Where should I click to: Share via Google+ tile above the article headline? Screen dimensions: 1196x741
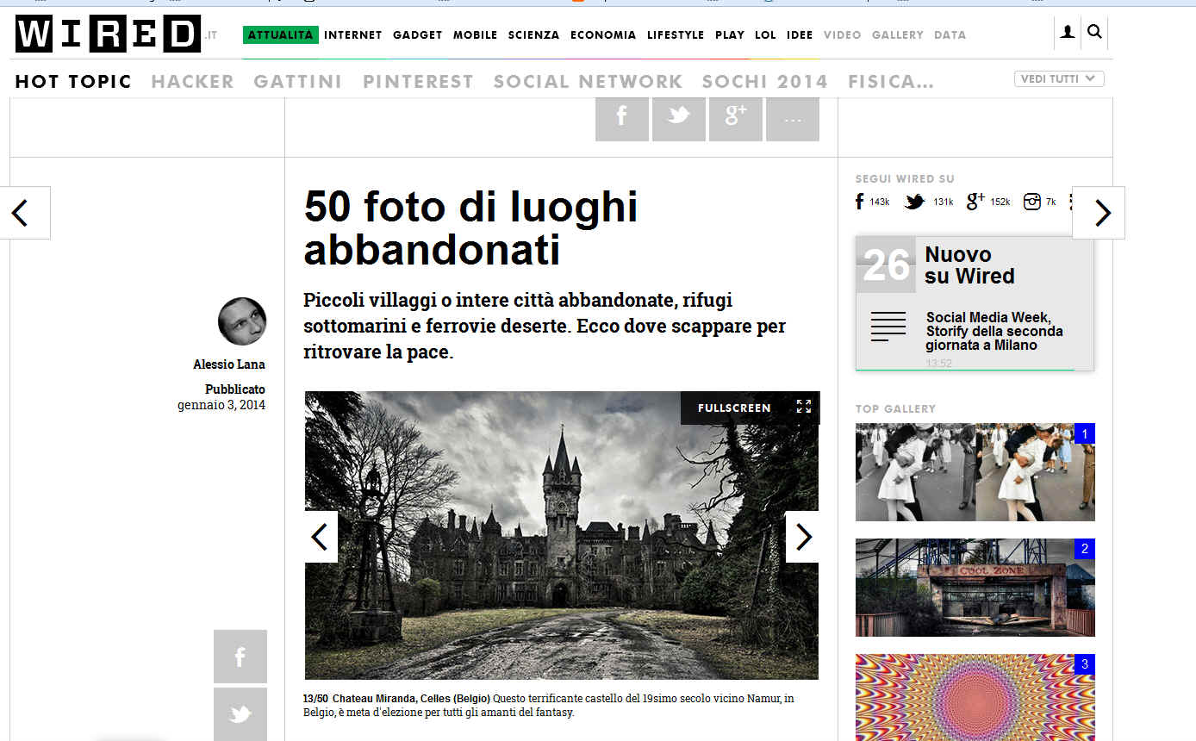[x=736, y=119]
